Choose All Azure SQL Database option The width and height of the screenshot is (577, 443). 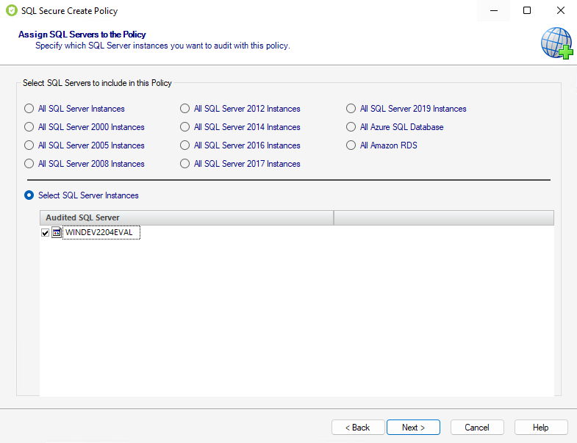(x=351, y=127)
